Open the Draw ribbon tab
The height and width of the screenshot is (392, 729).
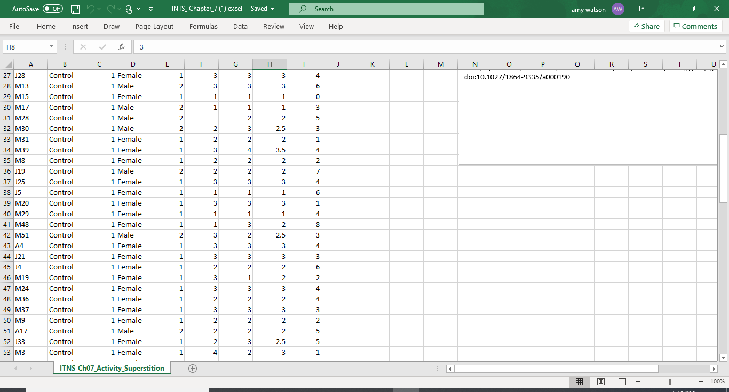(112, 27)
